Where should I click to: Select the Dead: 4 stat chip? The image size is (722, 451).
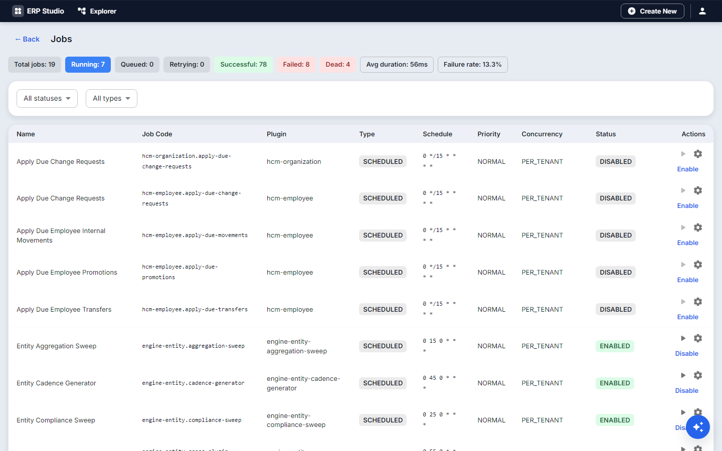pyautogui.click(x=338, y=65)
